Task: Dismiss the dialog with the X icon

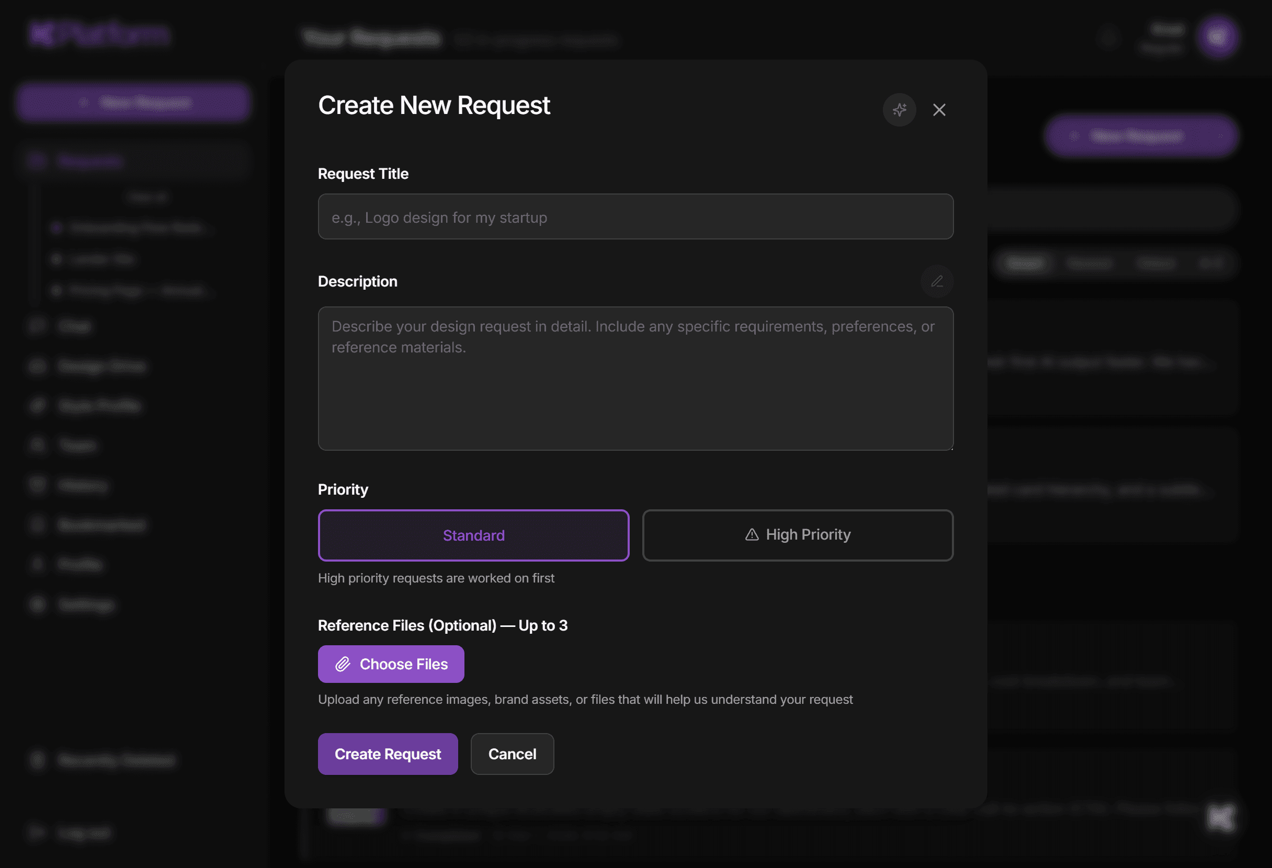Action: tap(939, 110)
